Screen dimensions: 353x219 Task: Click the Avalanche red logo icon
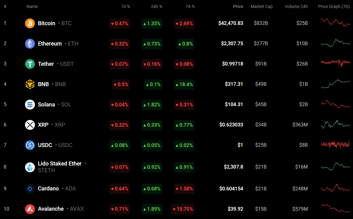pyautogui.click(x=30, y=209)
